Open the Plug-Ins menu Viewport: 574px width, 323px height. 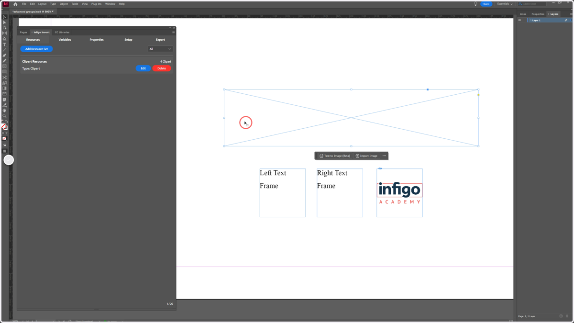pos(96,4)
